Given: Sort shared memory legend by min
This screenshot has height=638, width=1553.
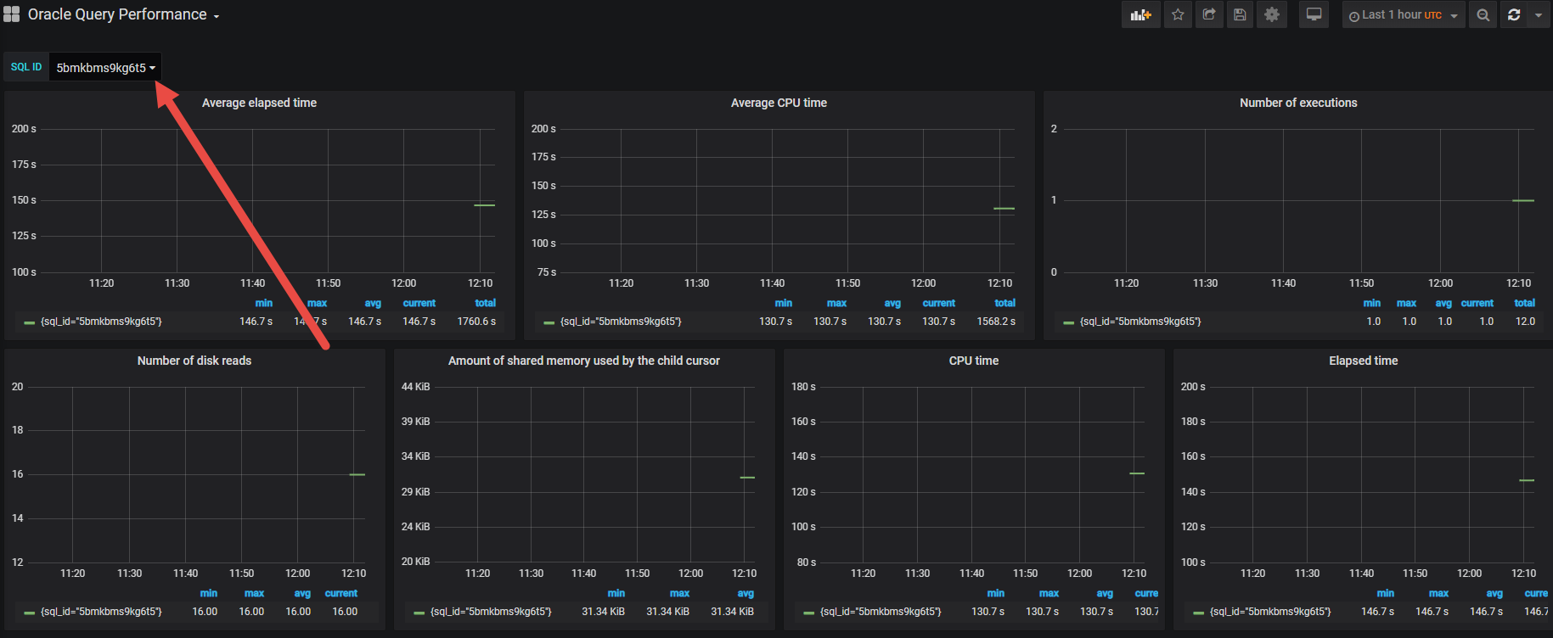Looking at the screenshot, I should click(x=616, y=593).
